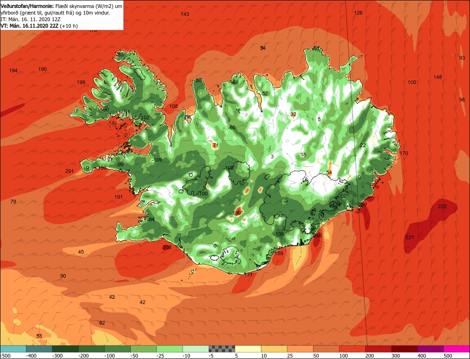Select the negative value -105
470x359 pixels.
[x=228, y=168]
